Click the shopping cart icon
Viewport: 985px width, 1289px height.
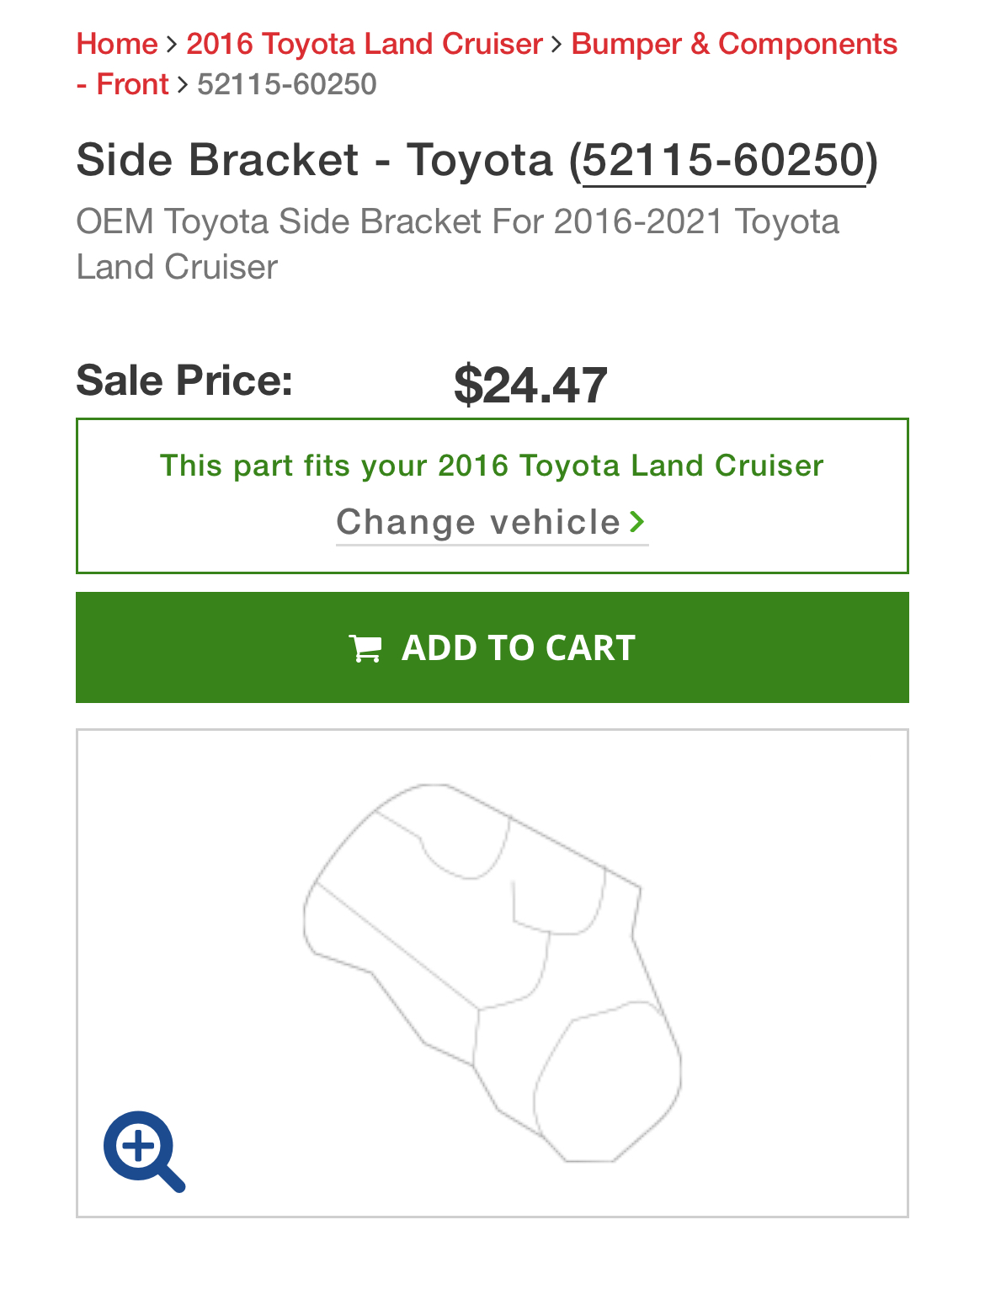coord(365,648)
